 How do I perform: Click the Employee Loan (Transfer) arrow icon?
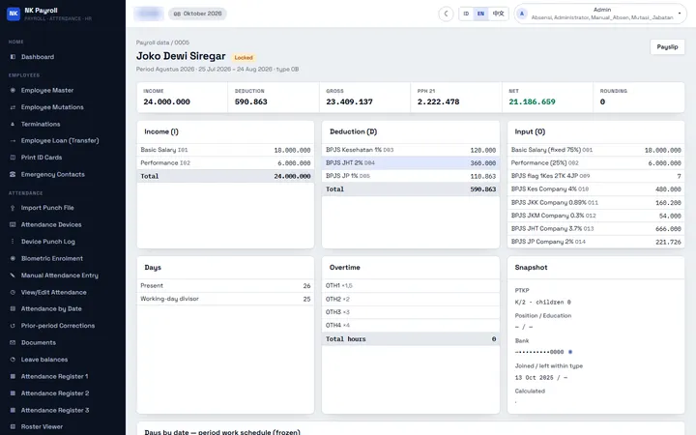13,141
